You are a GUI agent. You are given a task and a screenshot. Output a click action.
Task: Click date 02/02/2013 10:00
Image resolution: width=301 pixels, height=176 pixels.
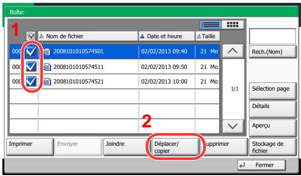click(164, 82)
